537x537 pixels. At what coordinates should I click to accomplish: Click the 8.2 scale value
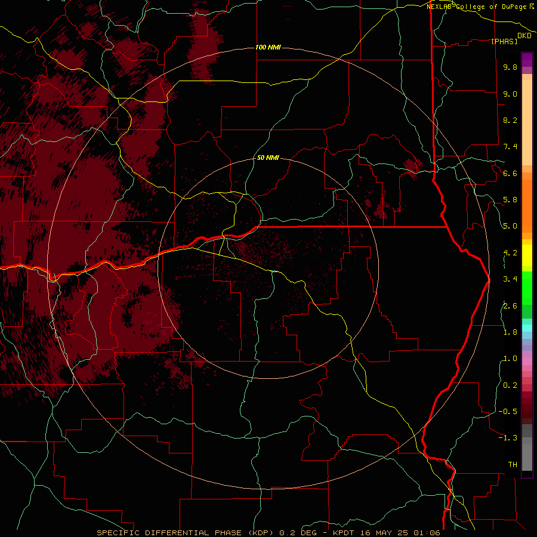510,120
